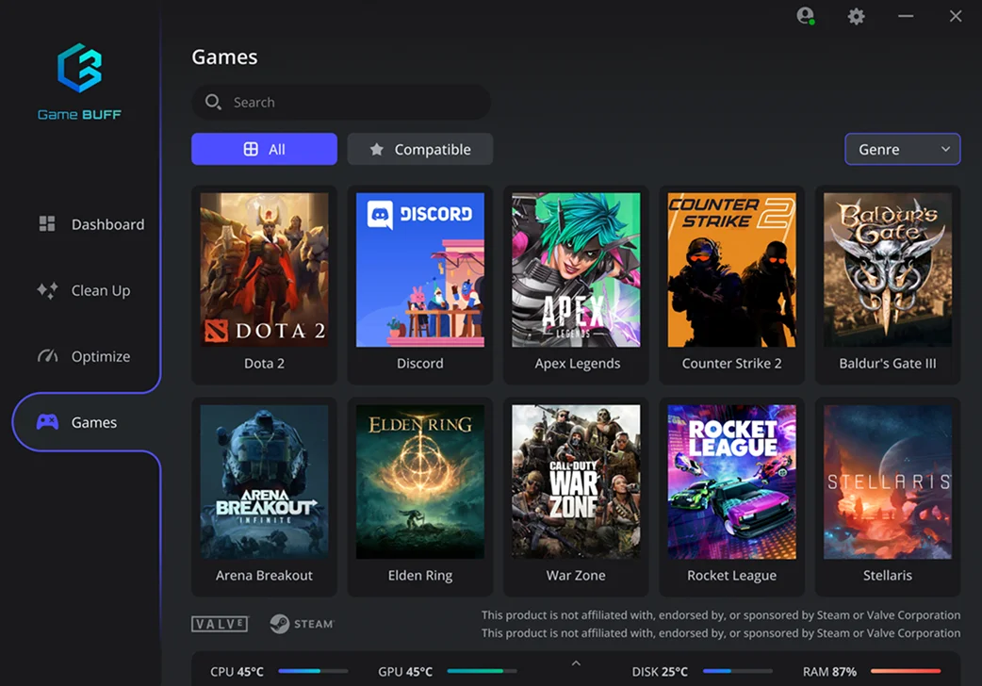Screen dimensions: 982x686
Task: Click the Elden Ring title label
Action: tap(420, 576)
